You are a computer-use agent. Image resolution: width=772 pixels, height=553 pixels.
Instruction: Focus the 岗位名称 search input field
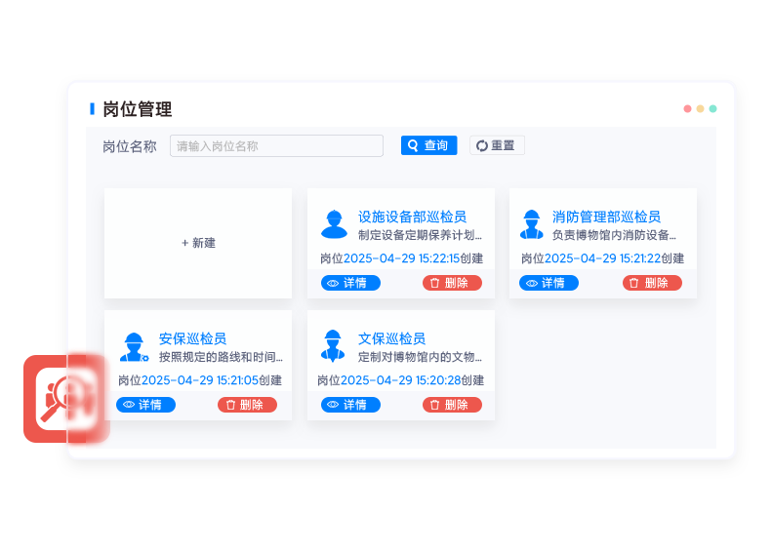(x=276, y=146)
